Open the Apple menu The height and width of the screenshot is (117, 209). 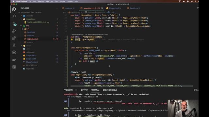(13, 1)
